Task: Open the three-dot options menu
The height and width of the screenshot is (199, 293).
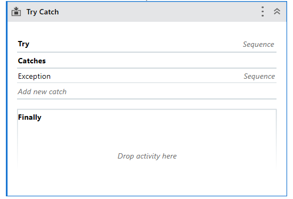Action: pyautogui.click(x=263, y=12)
